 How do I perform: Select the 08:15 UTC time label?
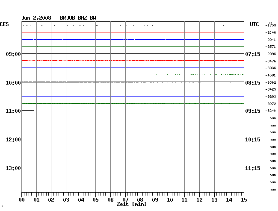253,83
